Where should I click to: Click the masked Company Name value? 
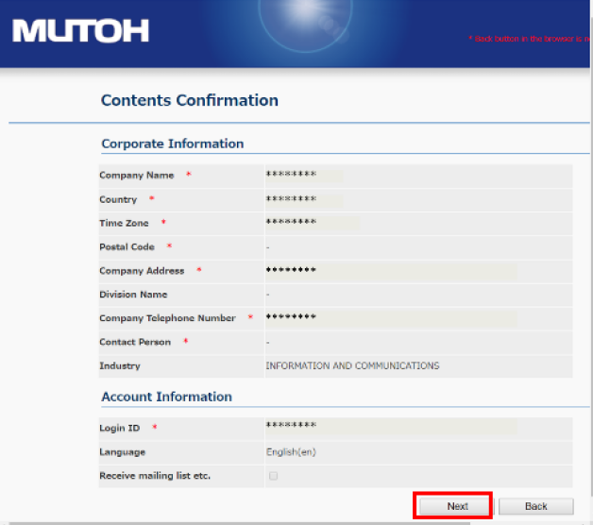point(291,175)
